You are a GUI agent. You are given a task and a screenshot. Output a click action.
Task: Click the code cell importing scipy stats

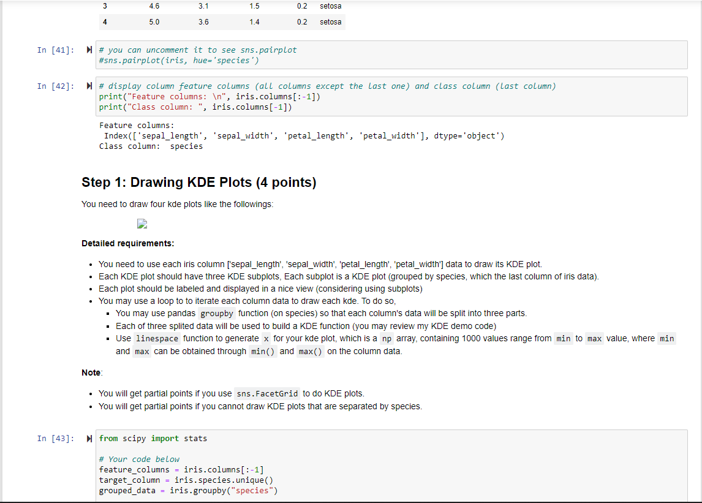[x=391, y=466]
